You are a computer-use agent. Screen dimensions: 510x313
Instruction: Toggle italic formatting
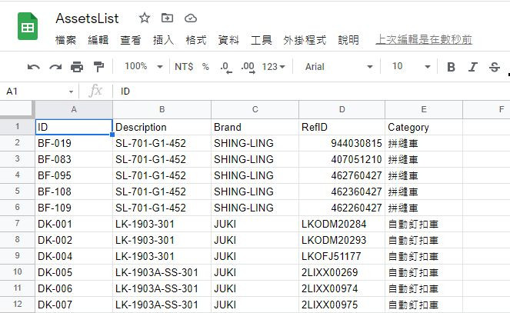(472, 67)
